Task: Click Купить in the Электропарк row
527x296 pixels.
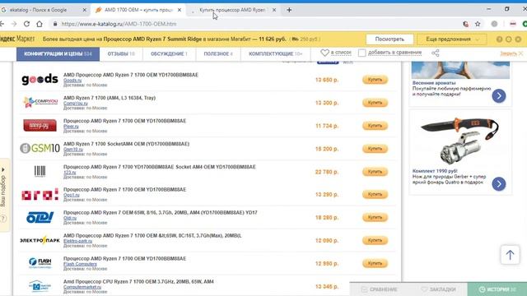Action: 375,240
